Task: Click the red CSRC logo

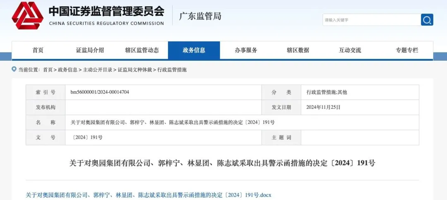Action: coord(27,16)
